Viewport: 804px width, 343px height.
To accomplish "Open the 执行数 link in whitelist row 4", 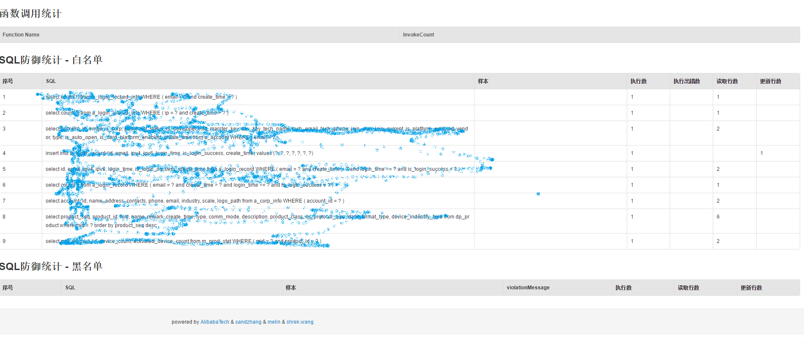I will tap(632, 153).
